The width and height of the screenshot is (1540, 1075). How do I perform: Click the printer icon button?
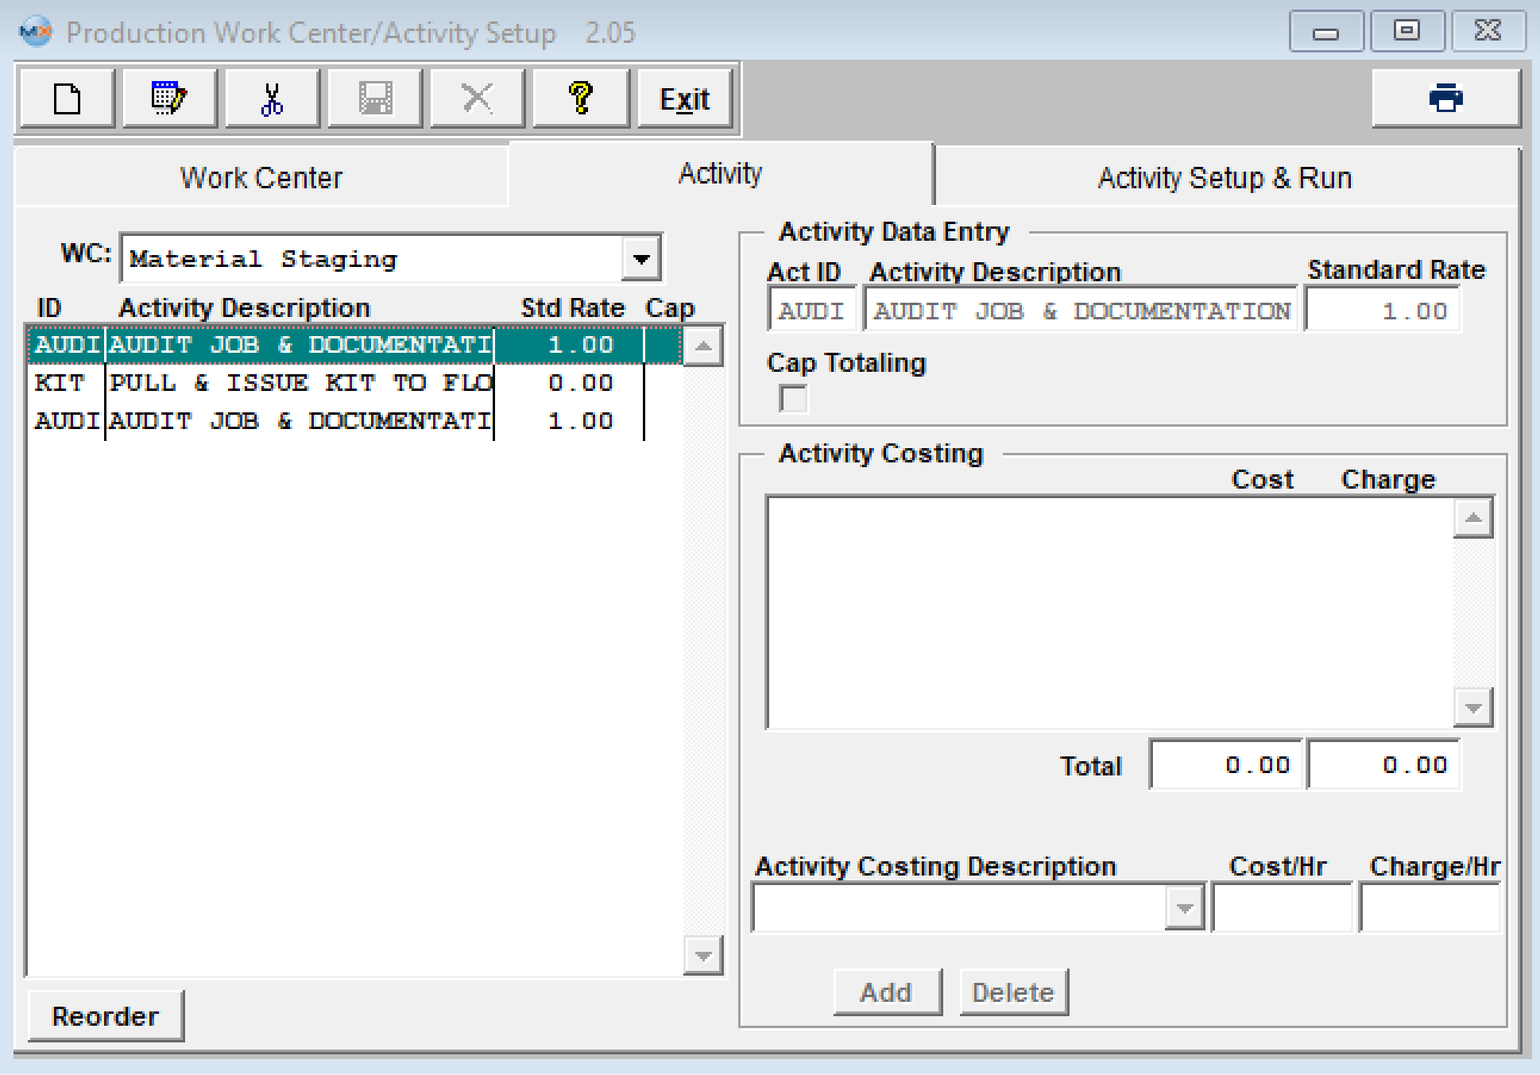(x=1445, y=99)
